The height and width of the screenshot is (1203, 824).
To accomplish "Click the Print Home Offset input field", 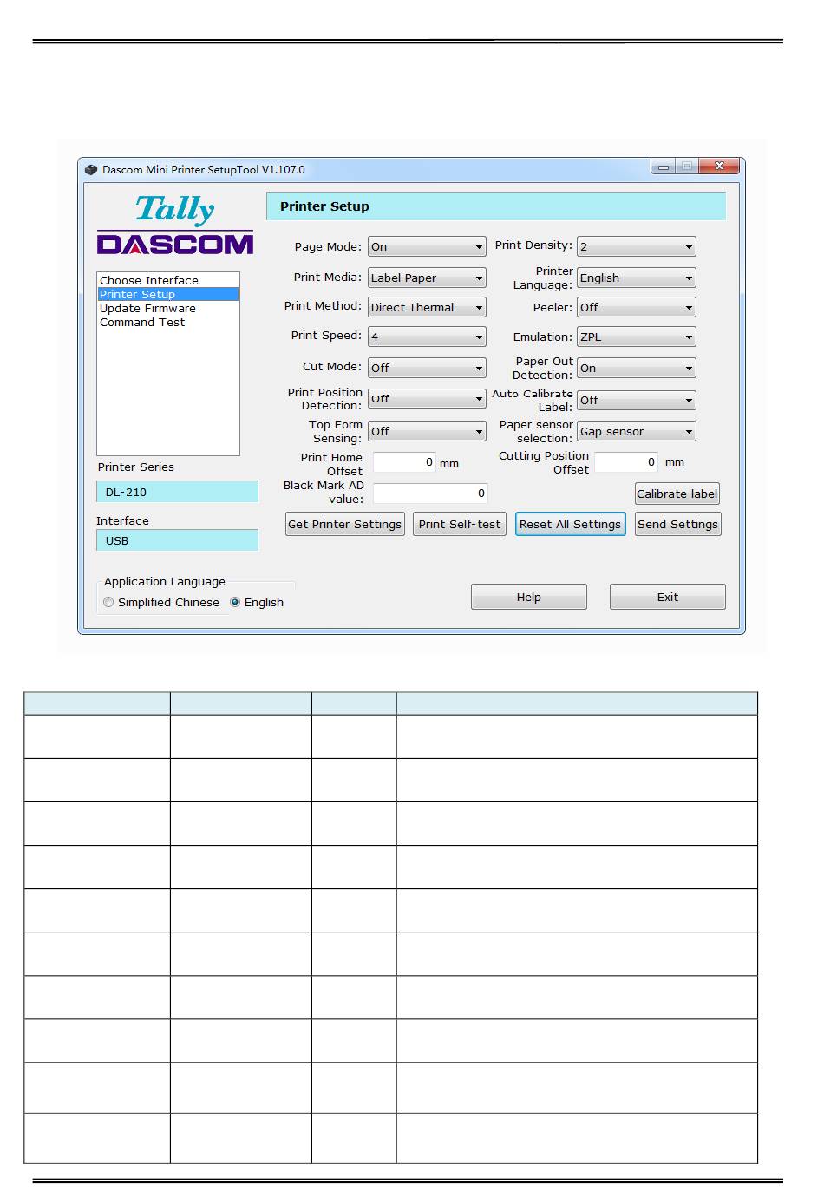I will tap(404, 463).
